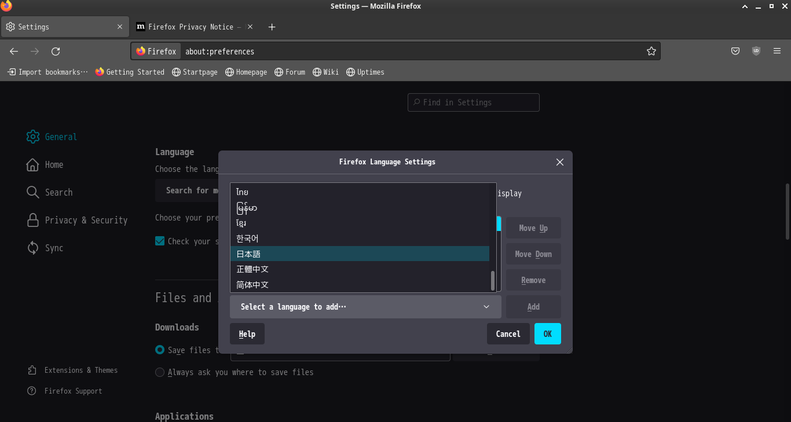Toggle the Check your spelling checkbox
The height and width of the screenshot is (422, 791).
pyautogui.click(x=160, y=241)
